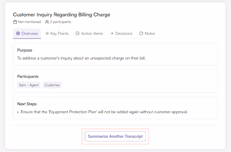
Task: Select the Overview tab
Action: (30, 33)
